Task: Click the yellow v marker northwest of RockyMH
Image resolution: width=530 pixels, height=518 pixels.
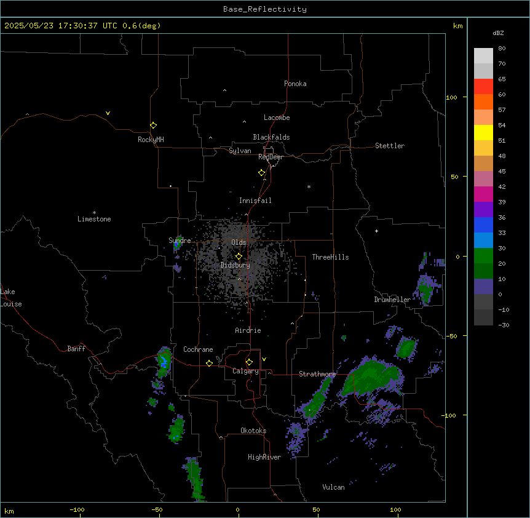Action: pyautogui.click(x=108, y=113)
